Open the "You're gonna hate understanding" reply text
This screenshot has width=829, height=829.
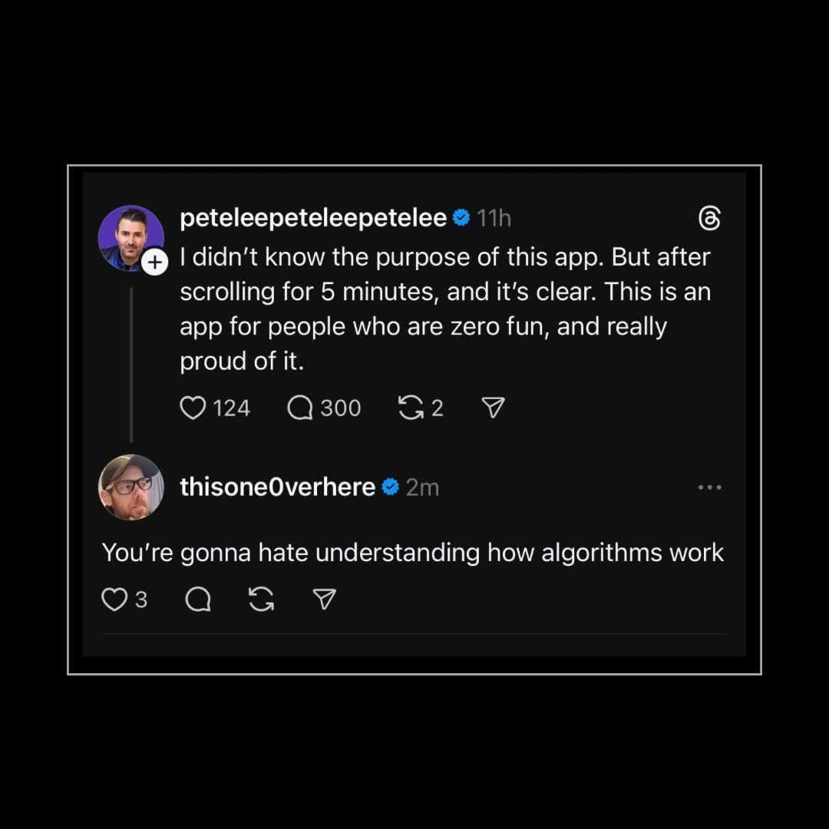[413, 553]
